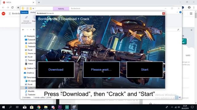Image resolution: width=197 pixels, height=110 pixels.
Task: Open Chrome from taskbar
Action: tap(39, 107)
